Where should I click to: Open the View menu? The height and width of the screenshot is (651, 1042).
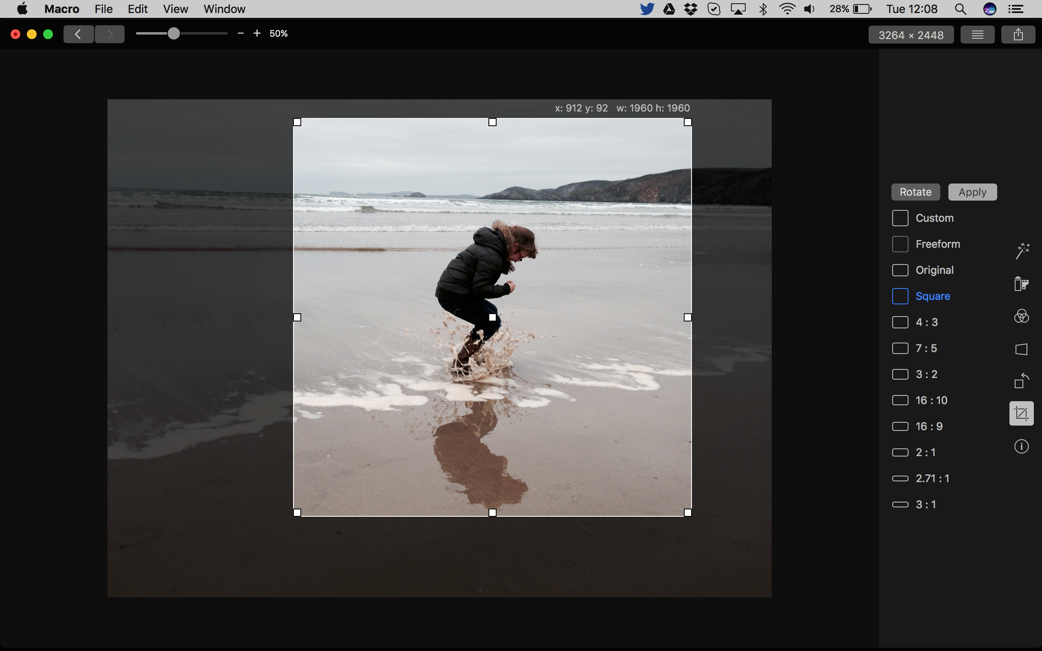(175, 9)
